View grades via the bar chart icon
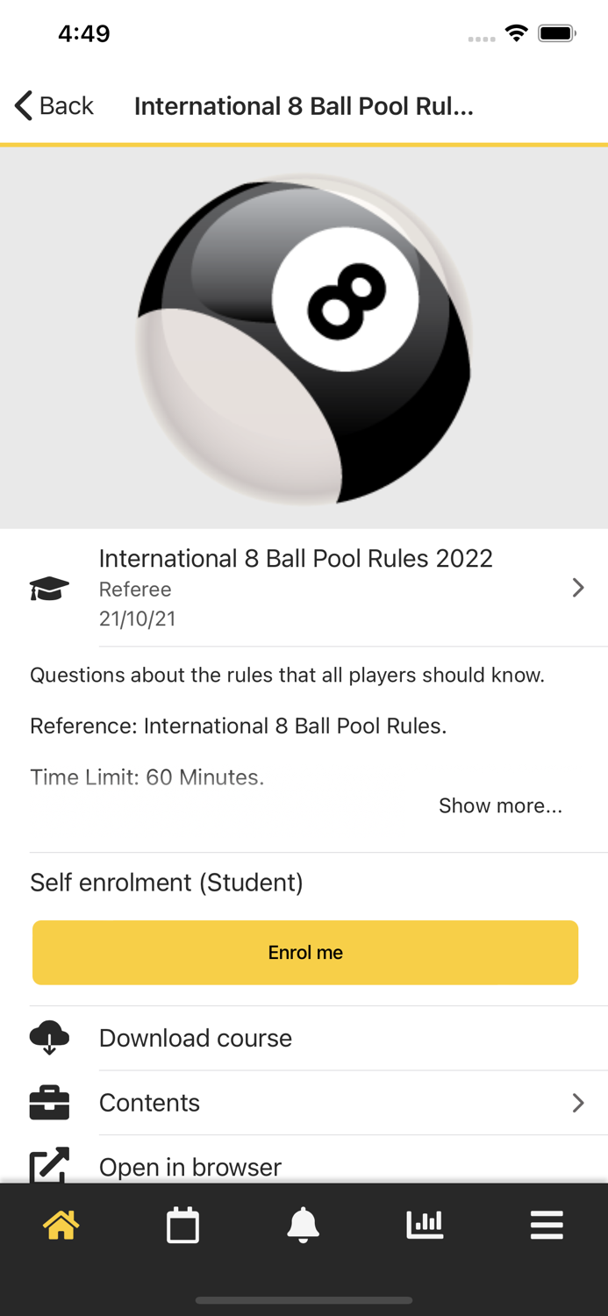Screen dimensions: 608x1316 426,1225
